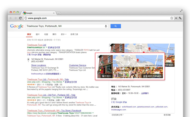190x117 pixels.
Task: Expand dropdown arrow on the Old Port Yelp result URL
Action: point(63,97)
